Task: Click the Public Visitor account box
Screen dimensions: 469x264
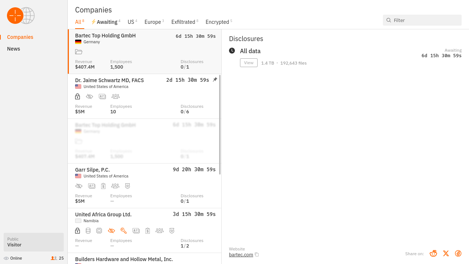Action: pyautogui.click(x=34, y=242)
